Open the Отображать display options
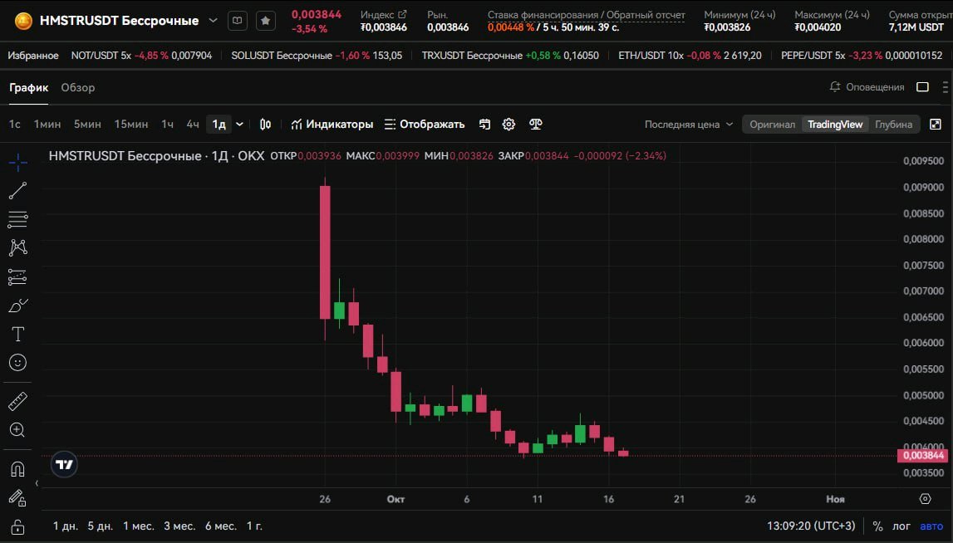 tap(425, 124)
